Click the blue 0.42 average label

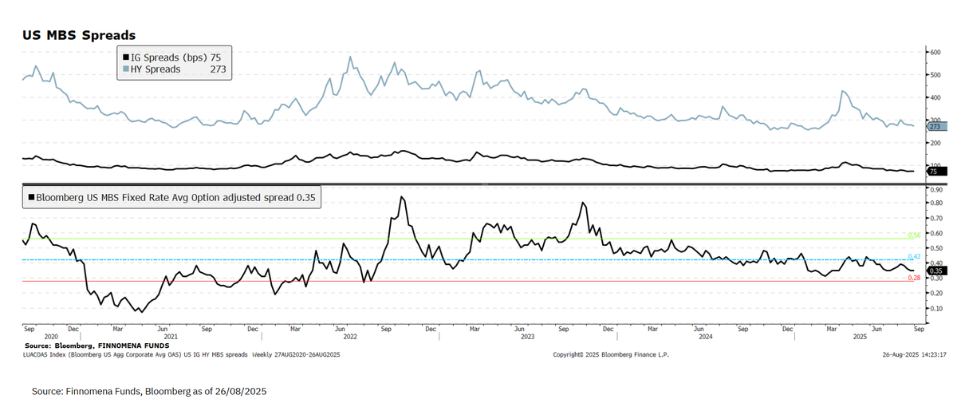pos(915,256)
